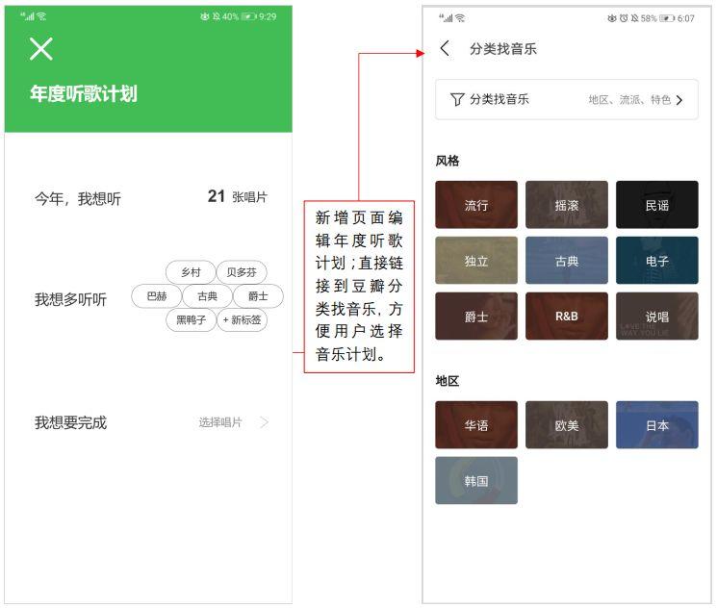Edit the 21 albums number
Screen dimensions: 717x608
[217, 196]
